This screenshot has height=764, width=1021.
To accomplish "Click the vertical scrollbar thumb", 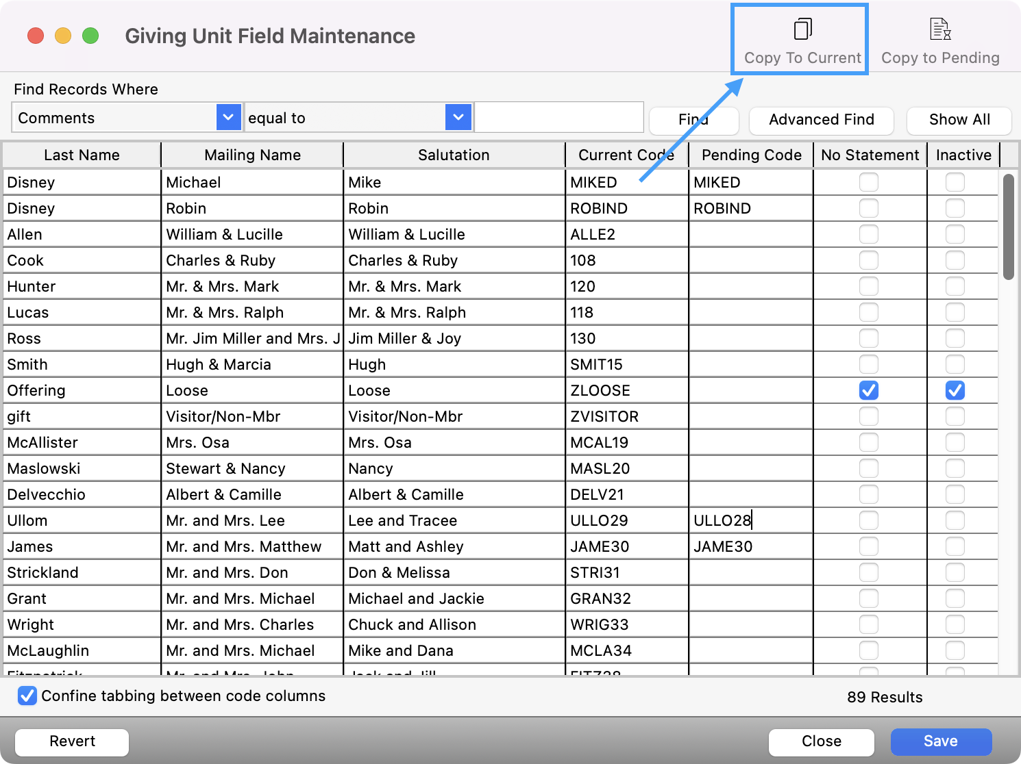I will [x=1008, y=226].
